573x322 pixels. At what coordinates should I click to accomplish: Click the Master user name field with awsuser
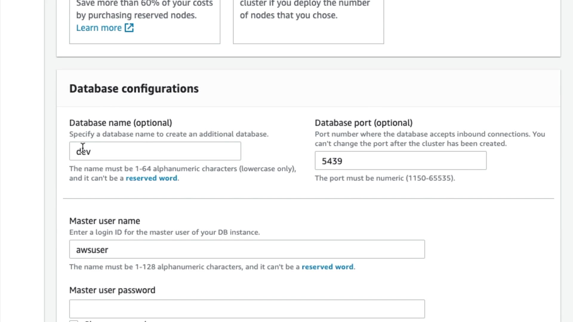click(247, 249)
